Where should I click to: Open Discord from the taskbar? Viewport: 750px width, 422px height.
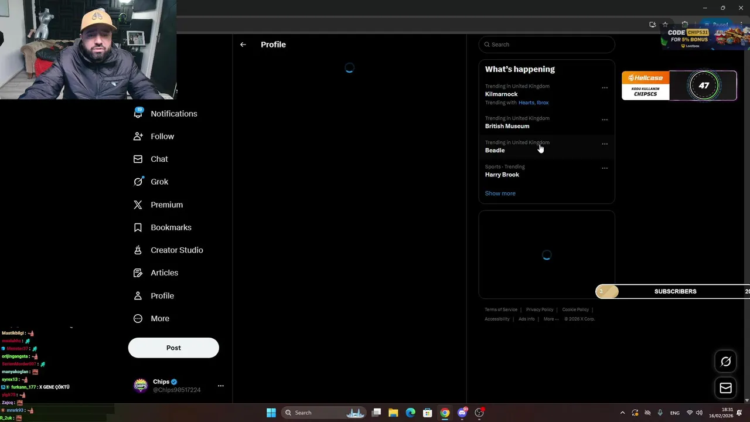(462, 413)
